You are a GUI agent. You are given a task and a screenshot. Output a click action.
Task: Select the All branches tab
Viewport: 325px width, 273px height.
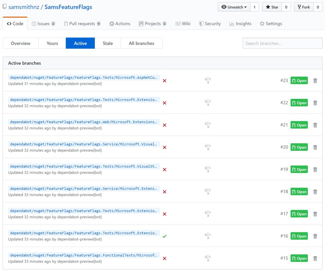pyautogui.click(x=141, y=43)
